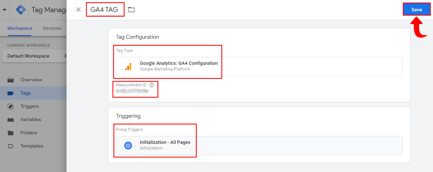Open the Measurement ID help icon
Image resolution: width=433 pixels, height=172 pixels.
152,85
